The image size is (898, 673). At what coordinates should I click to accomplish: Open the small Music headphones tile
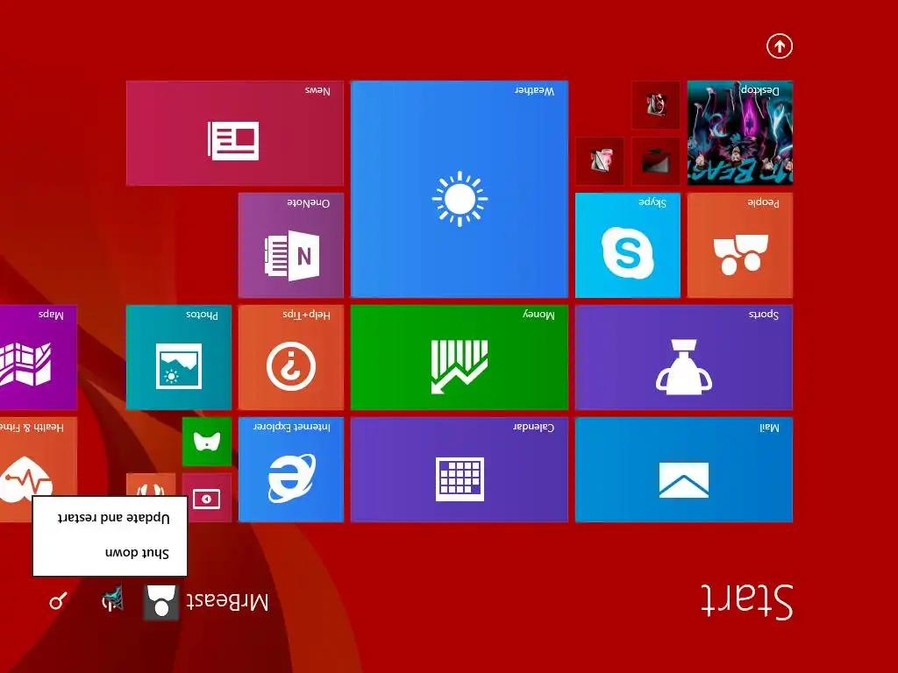pyautogui.click(x=151, y=485)
